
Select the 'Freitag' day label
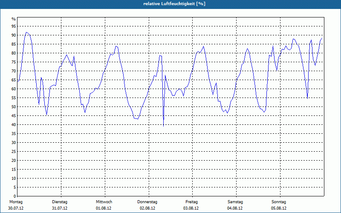[x=191, y=202]
